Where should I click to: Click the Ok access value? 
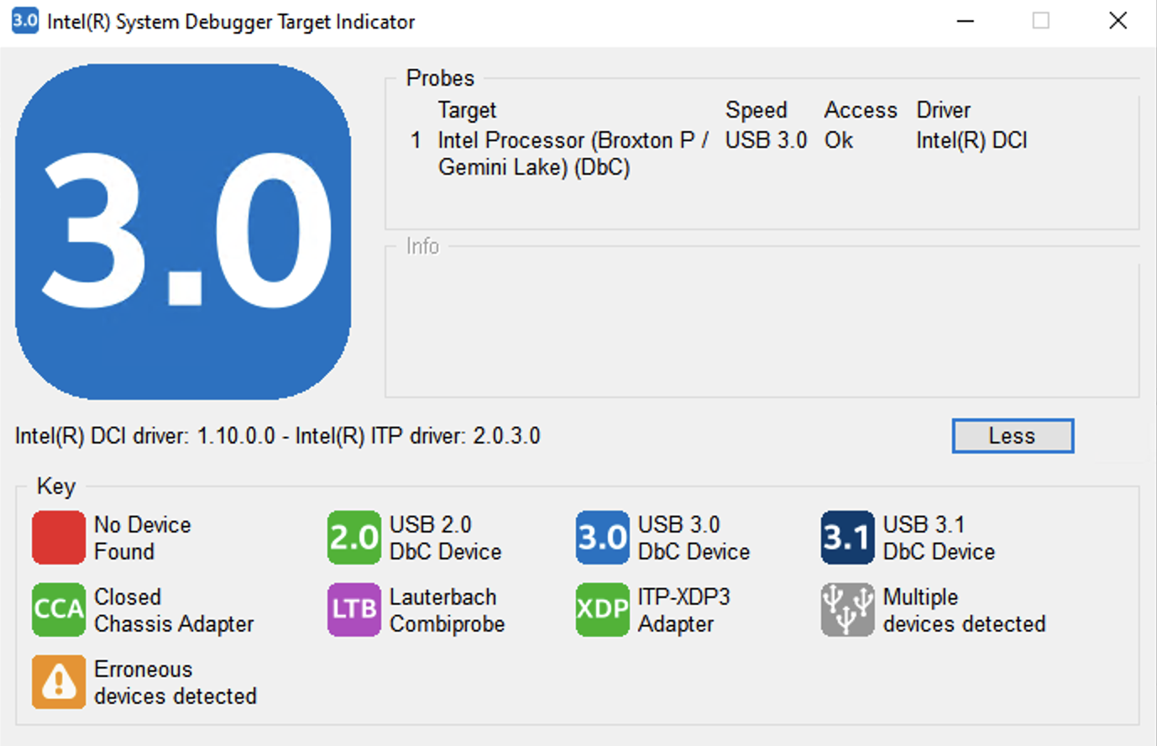(839, 140)
